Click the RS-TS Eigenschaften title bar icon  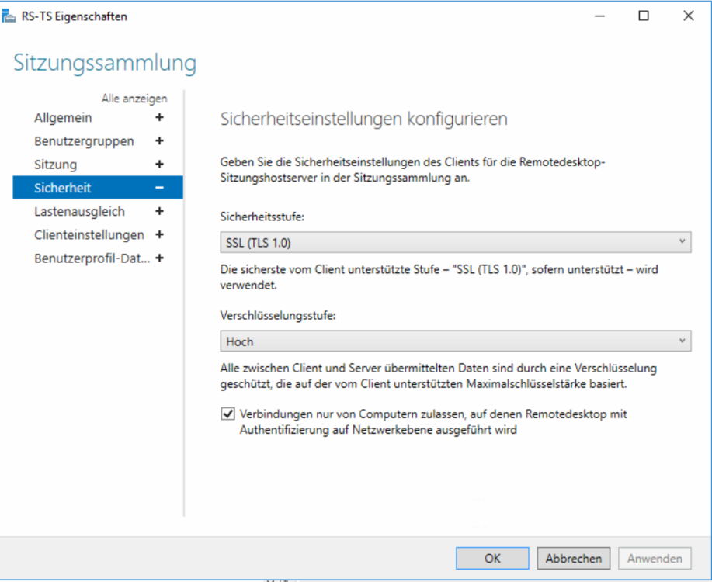[x=9, y=16]
